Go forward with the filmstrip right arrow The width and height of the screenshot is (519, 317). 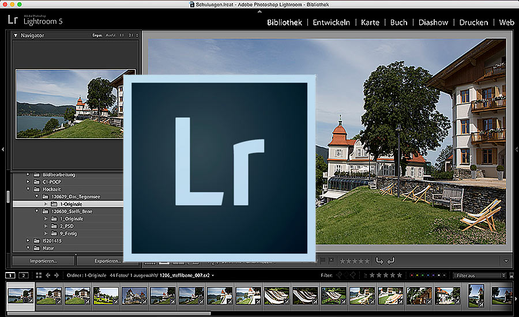(x=56, y=276)
